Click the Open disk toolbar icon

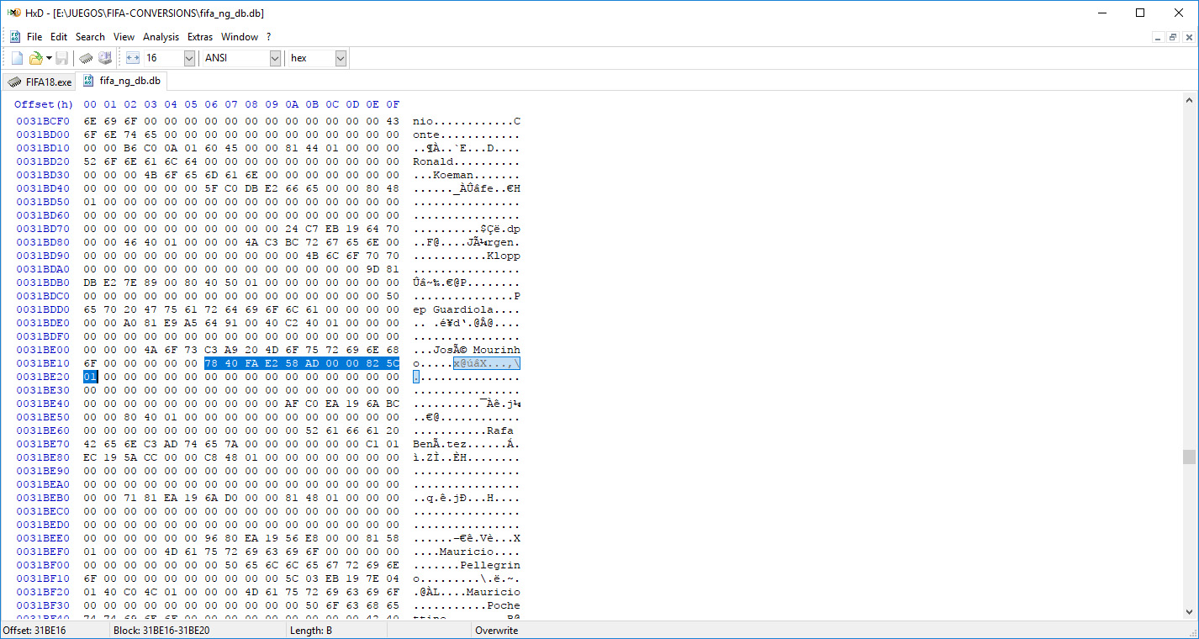105,58
